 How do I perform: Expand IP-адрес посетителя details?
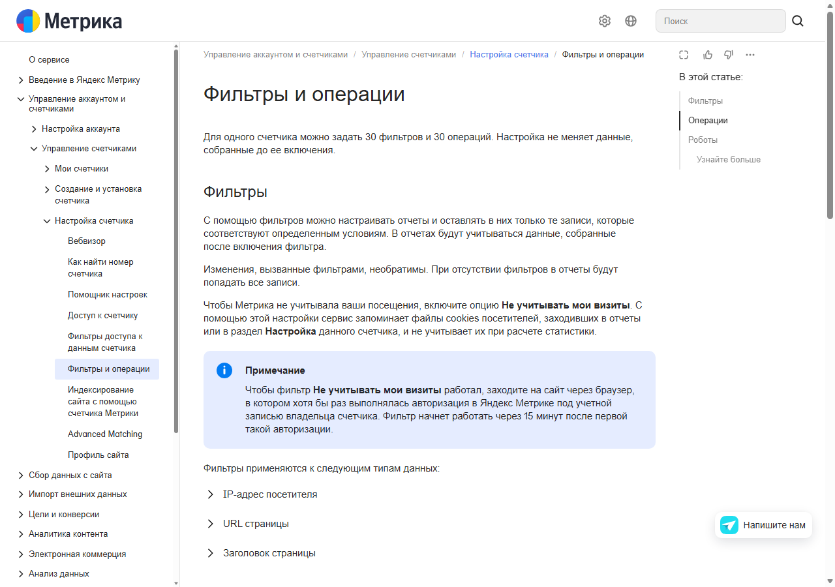210,494
